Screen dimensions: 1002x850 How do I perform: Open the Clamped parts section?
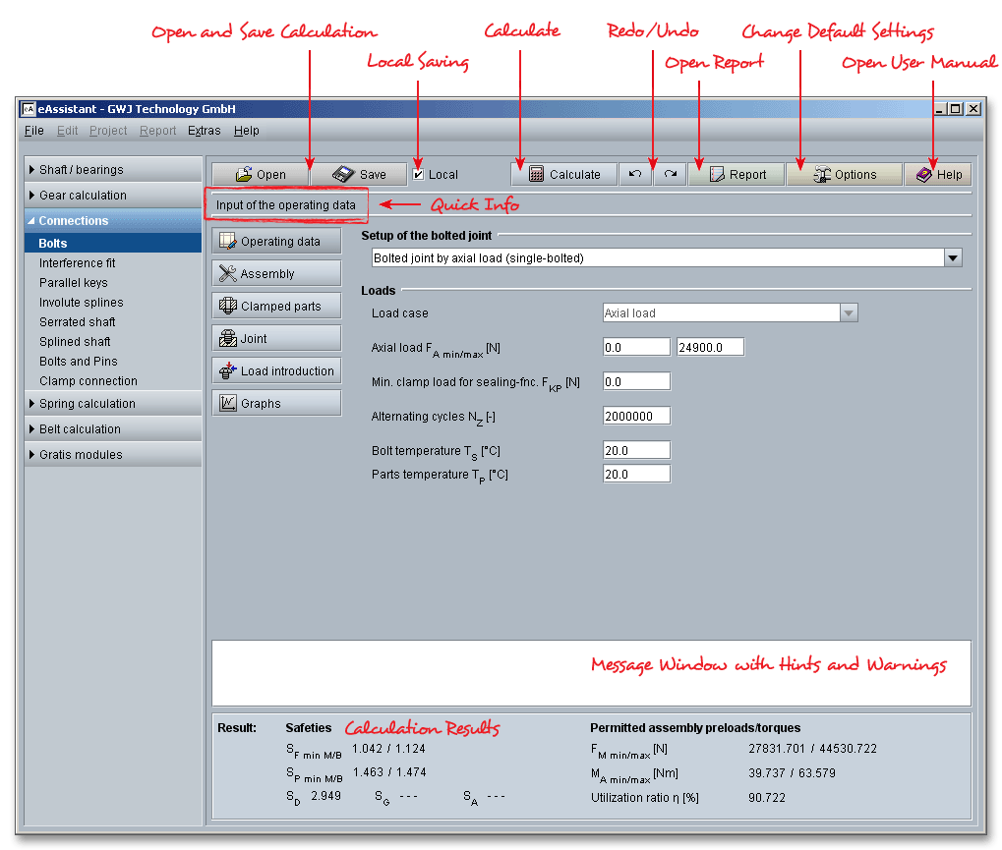pyautogui.click(x=276, y=307)
